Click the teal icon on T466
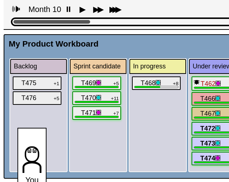This screenshot has width=229, height=182. (x=218, y=98)
